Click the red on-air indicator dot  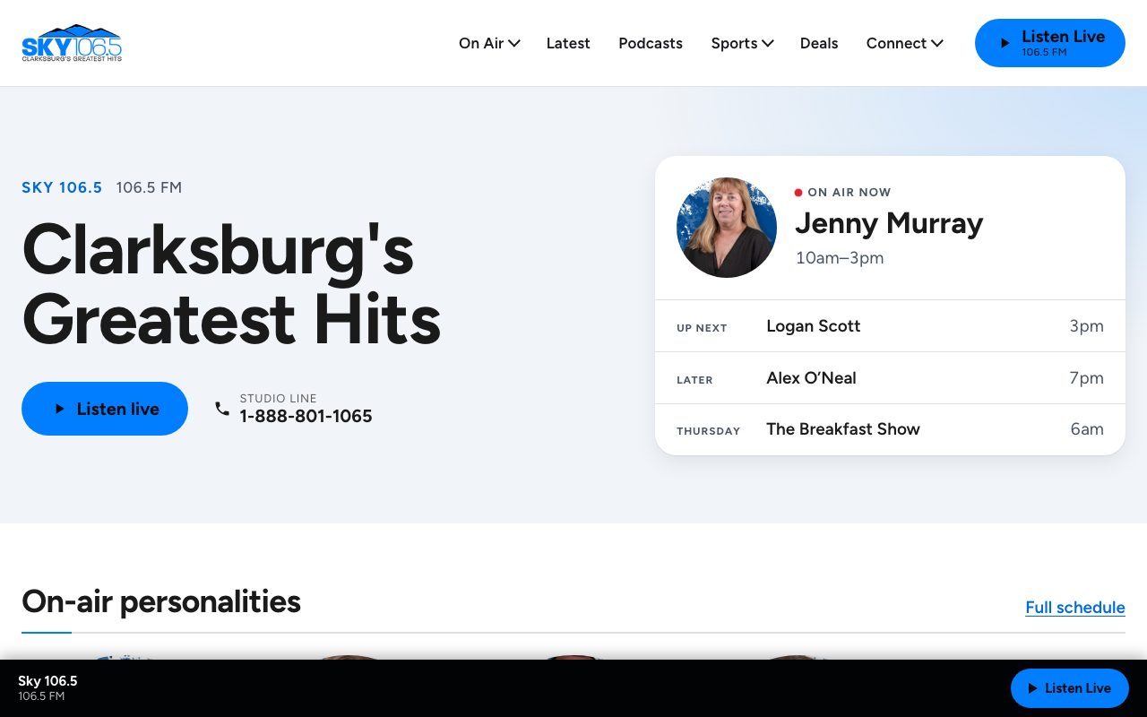pos(798,192)
